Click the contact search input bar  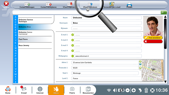[x=87, y=12]
